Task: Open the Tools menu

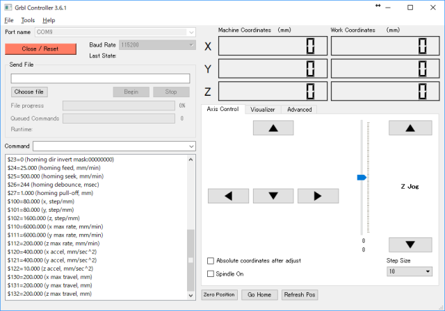Action: click(28, 20)
